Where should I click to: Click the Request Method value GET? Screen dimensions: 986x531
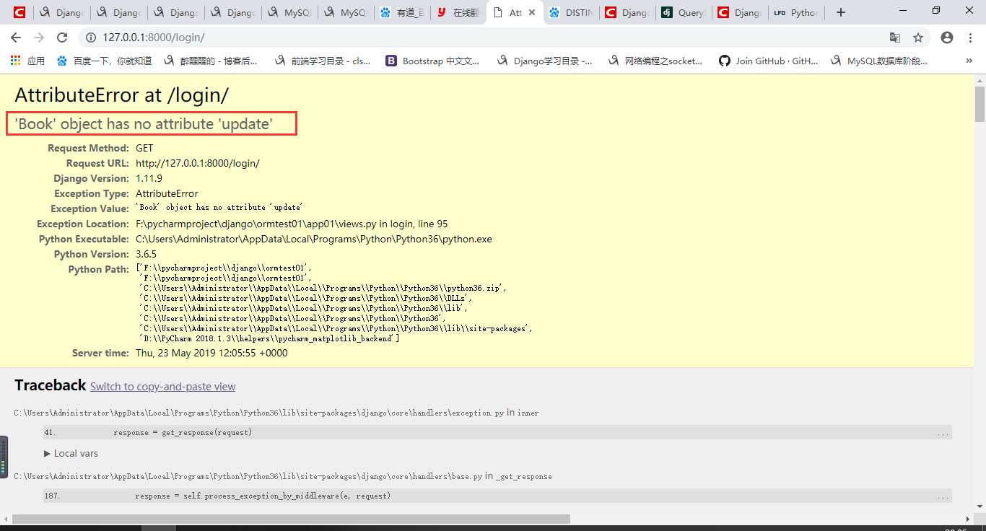pyautogui.click(x=144, y=148)
